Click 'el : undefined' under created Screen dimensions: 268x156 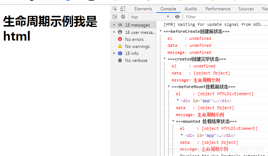(193, 66)
